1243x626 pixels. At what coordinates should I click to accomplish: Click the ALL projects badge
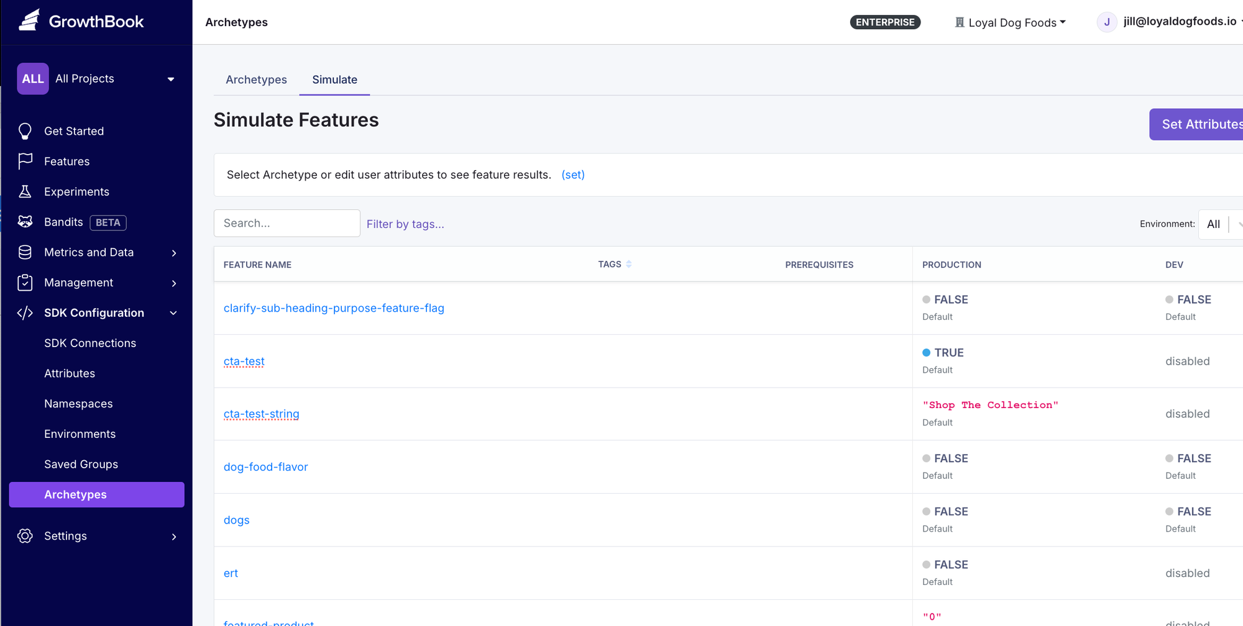(33, 79)
